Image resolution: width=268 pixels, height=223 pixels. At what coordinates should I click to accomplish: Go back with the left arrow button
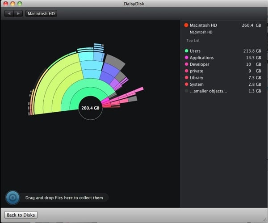(9, 13)
